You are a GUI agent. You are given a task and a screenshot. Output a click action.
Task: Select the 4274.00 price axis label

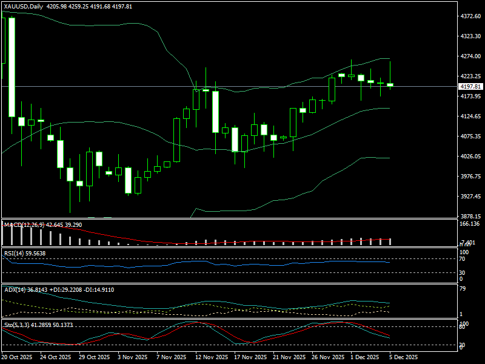[470, 56]
